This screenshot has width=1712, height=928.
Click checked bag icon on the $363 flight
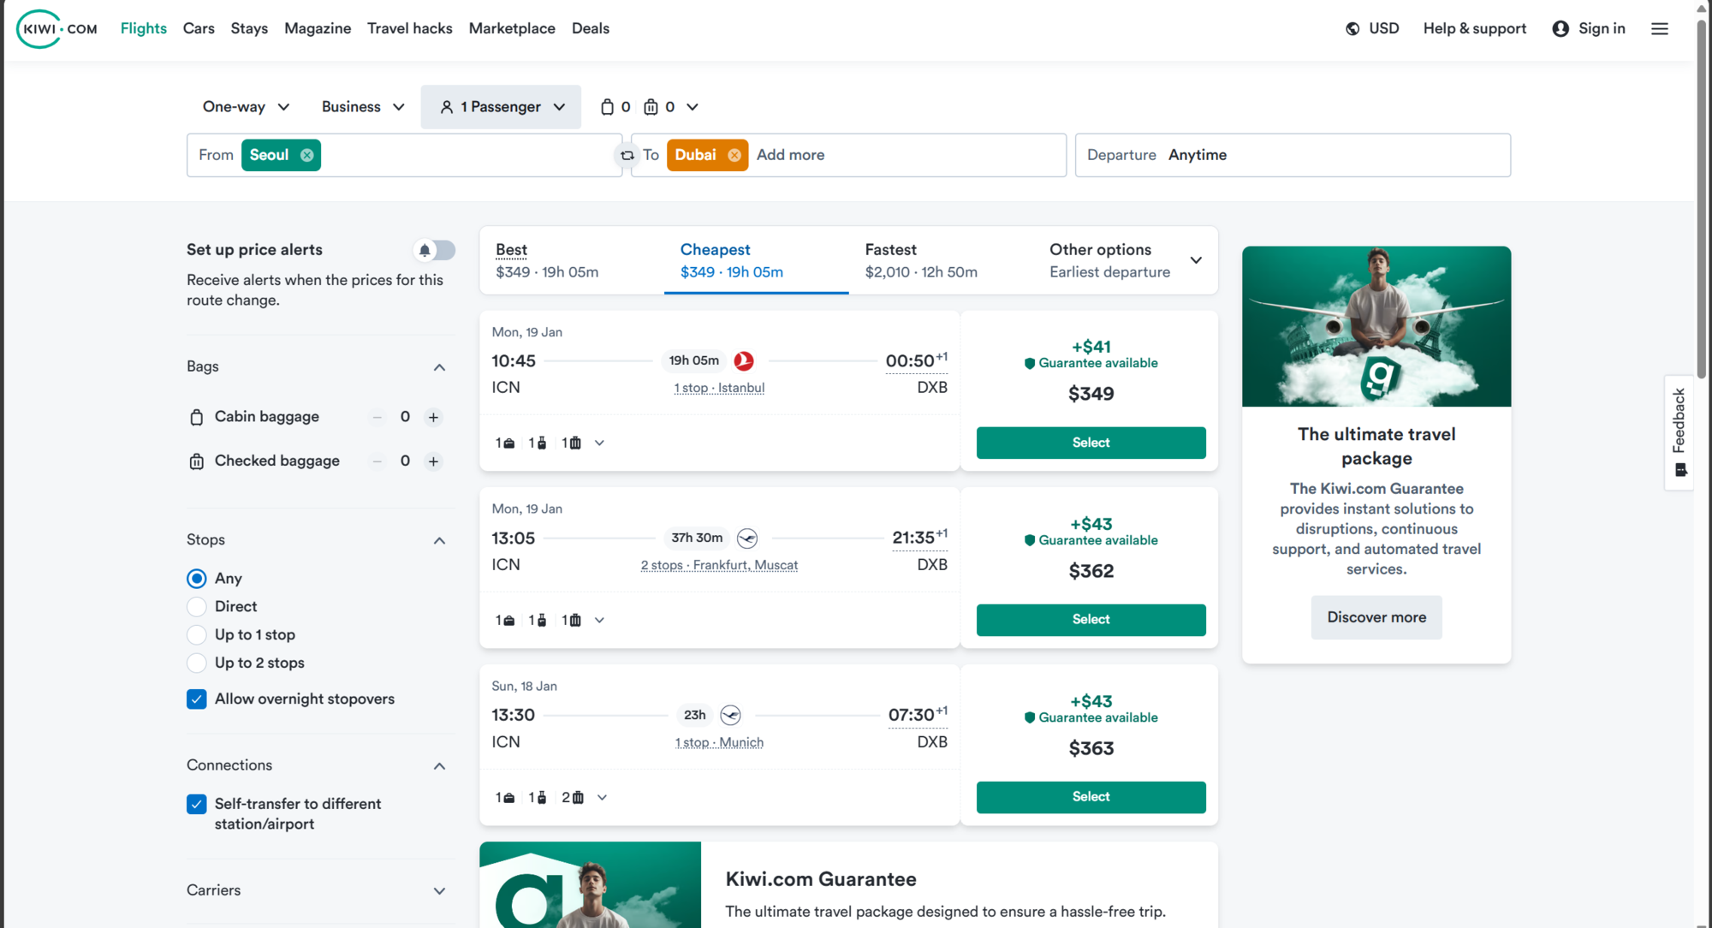[x=578, y=798]
